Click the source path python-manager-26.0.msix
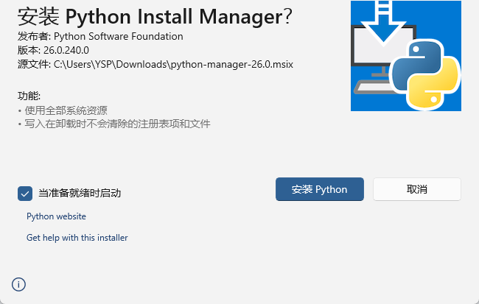Image resolution: width=479 pixels, height=304 pixels. coord(173,64)
